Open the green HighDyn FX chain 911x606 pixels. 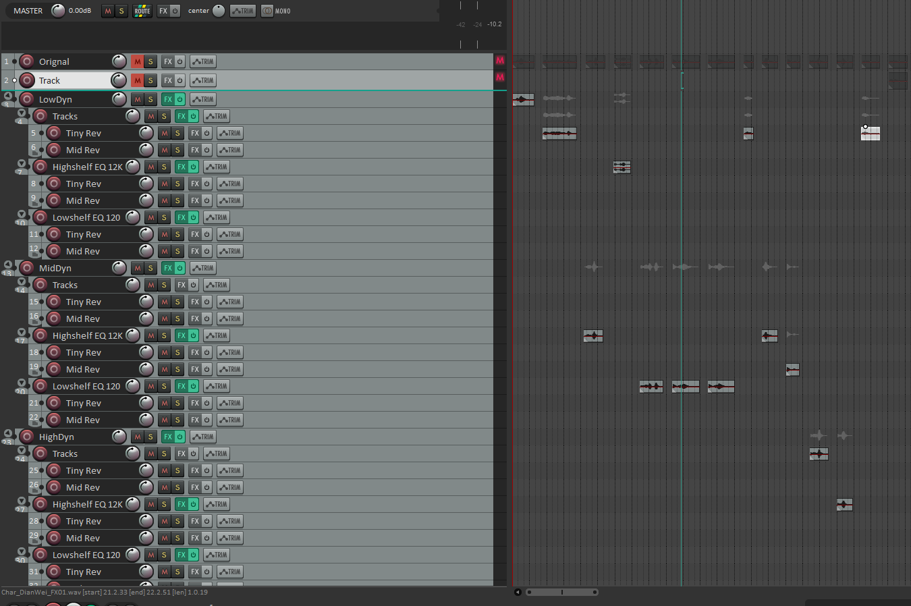tap(168, 437)
